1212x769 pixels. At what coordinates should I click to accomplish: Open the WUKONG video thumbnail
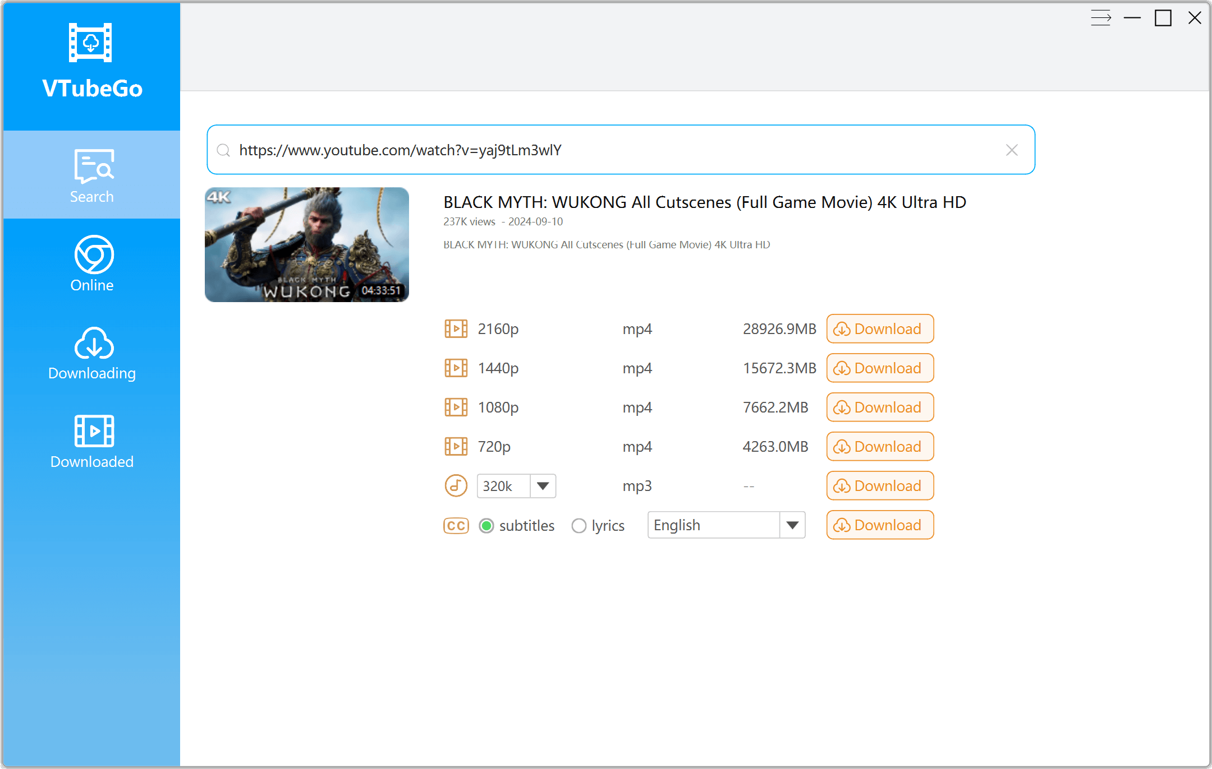(307, 245)
